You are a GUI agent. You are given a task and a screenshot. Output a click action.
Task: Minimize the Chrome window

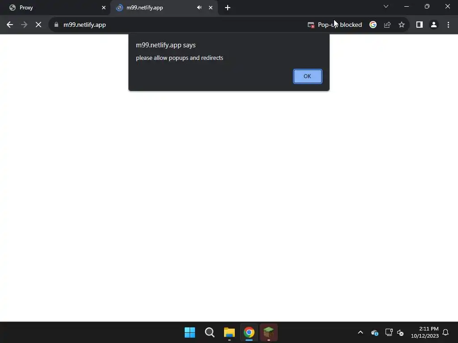click(x=407, y=6)
